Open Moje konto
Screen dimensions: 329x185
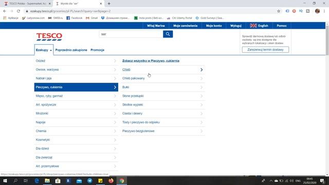[x=214, y=26]
